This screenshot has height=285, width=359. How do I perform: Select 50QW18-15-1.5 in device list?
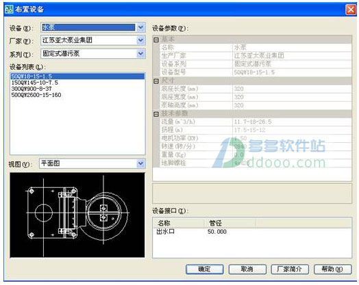point(77,77)
